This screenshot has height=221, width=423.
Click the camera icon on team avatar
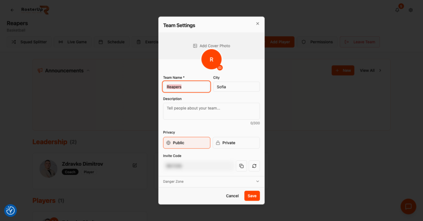[220, 68]
